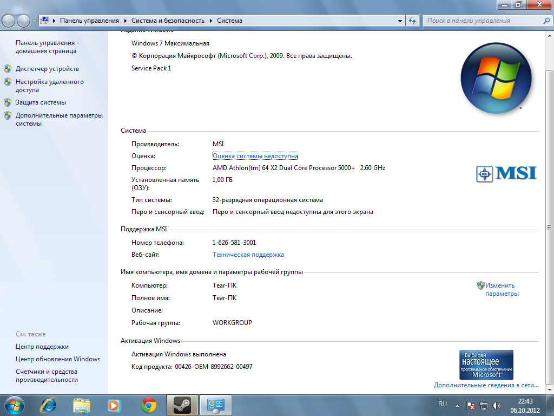
Task: Open 'Техническая поддержка' website link
Action: tap(248, 255)
